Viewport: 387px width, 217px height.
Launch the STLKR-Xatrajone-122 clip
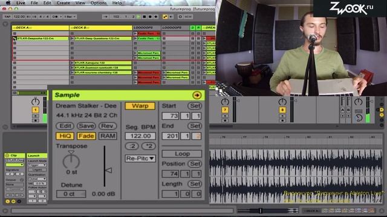tap(72, 63)
